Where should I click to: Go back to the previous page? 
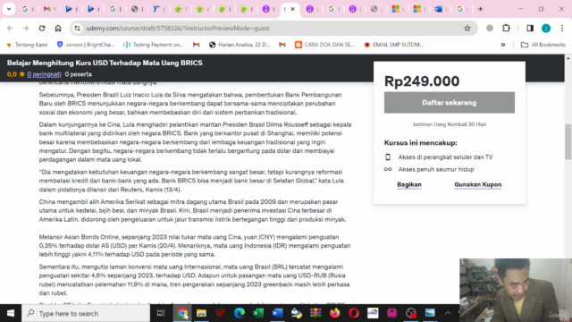tap(10, 28)
